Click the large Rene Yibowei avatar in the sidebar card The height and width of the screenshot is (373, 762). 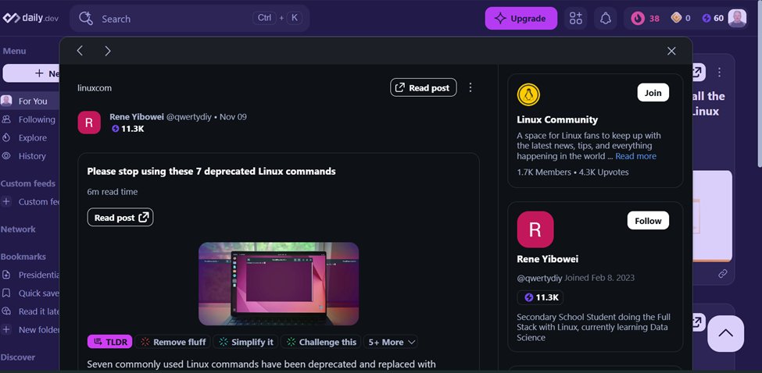click(x=535, y=229)
